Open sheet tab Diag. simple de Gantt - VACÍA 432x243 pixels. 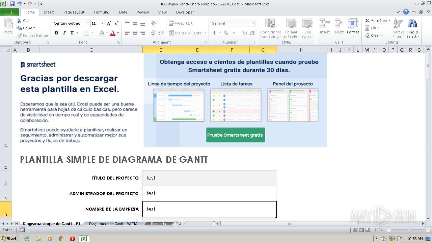click(113, 224)
